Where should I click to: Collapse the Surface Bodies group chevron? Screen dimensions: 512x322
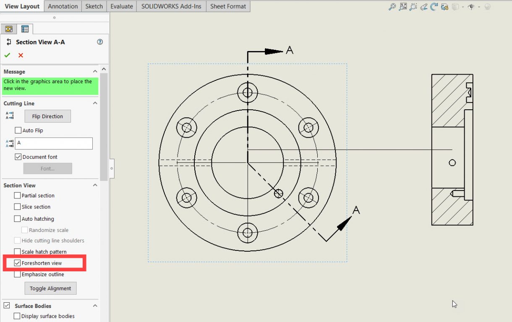click(x=95, y=306)
